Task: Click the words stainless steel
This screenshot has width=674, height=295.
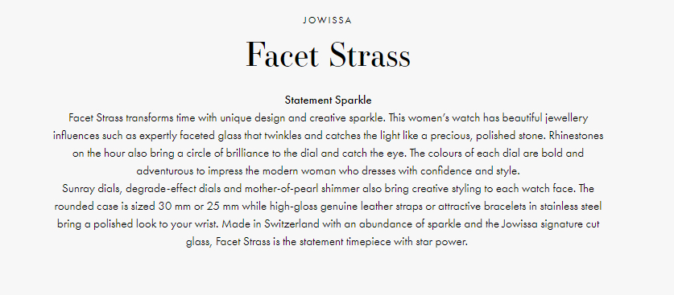Action: [x=570, y=207]
